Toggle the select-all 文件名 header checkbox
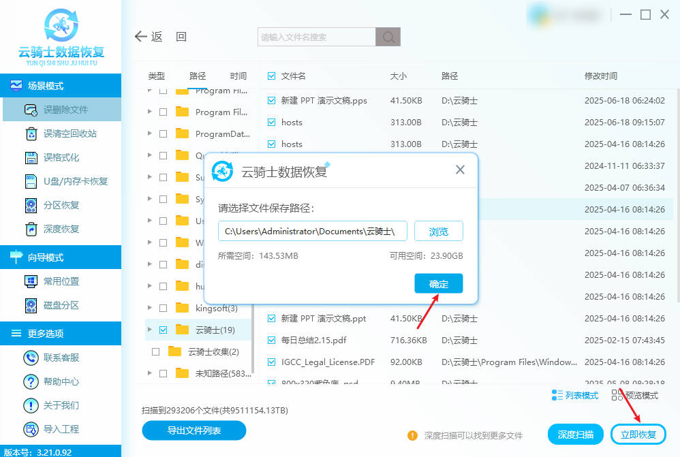The image size is (680, 457). (272, 76)
